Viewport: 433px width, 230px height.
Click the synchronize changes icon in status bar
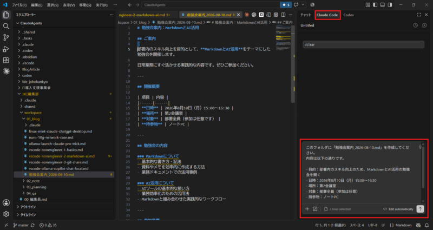32,225
